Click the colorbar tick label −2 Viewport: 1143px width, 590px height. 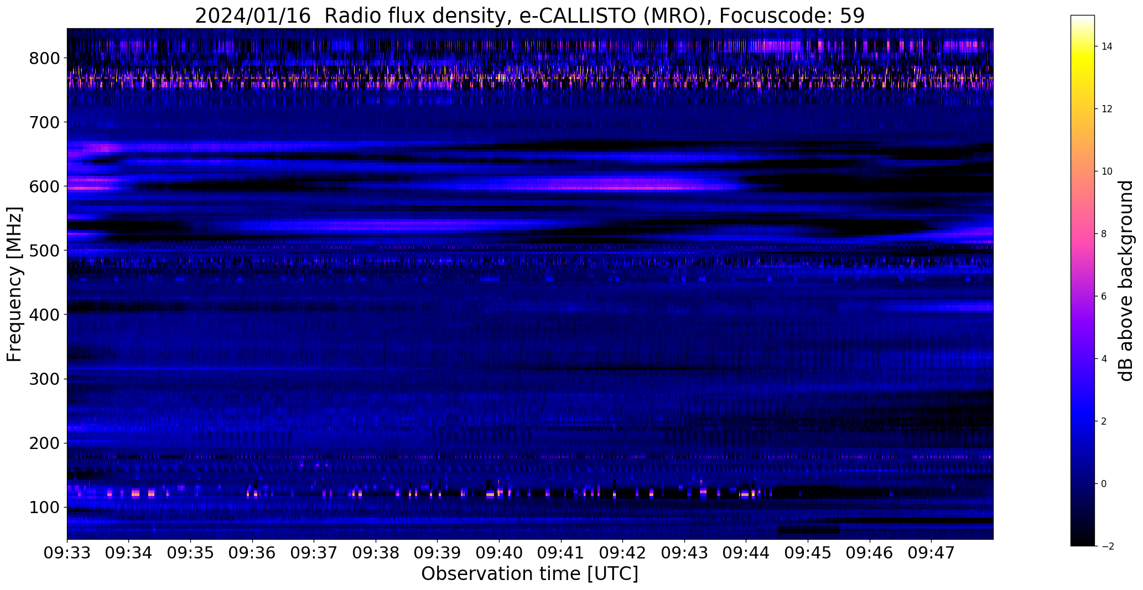[1107, 546]
